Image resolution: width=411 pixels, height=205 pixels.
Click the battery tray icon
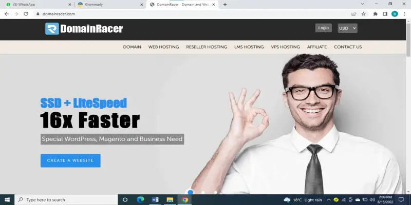365,200
